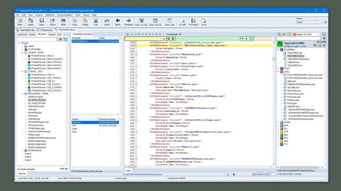Image resolution: width=341 pixels, height=191 pixels.
Task: Open the Edit menu
Action: pos(23,15)
